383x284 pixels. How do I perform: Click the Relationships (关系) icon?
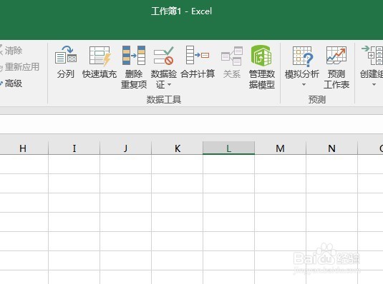[232, 56]
